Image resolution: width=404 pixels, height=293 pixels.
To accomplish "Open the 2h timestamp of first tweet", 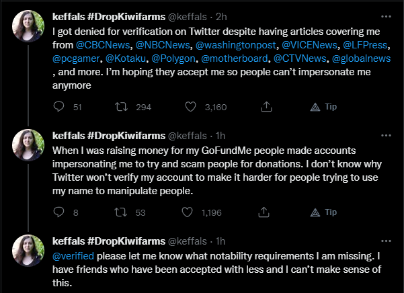I will click(x=220, y=15).
